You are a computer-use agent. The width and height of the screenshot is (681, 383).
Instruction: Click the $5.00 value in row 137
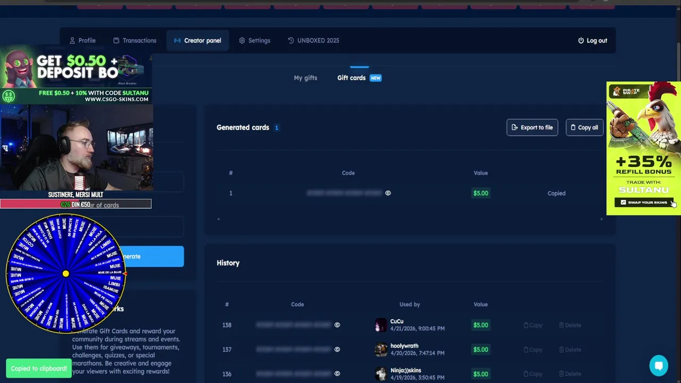coord(480,349)
